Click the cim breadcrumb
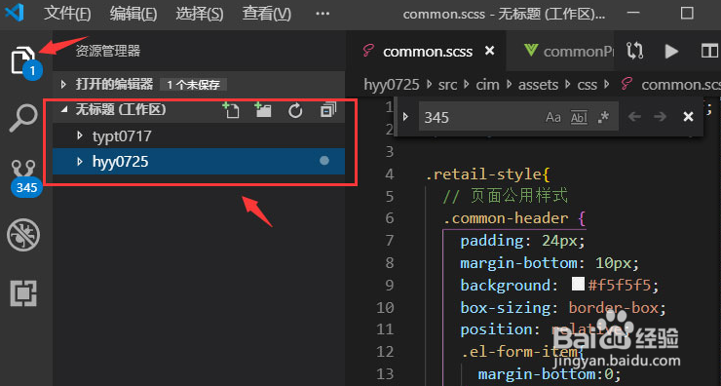The width and height of the screenshot is (721, 386). [x=487, y=85]
